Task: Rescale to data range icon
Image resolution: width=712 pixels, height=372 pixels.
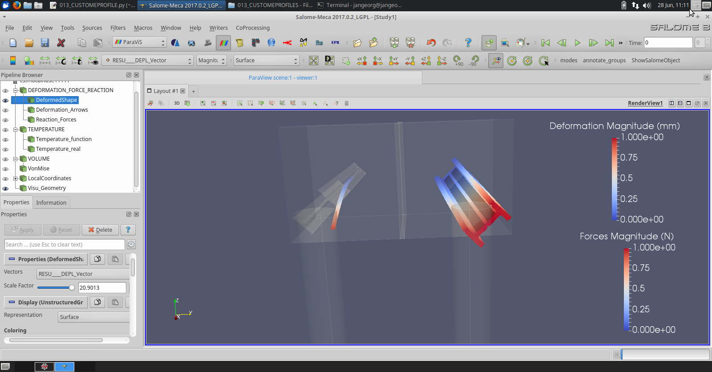Action: [45, 61]
